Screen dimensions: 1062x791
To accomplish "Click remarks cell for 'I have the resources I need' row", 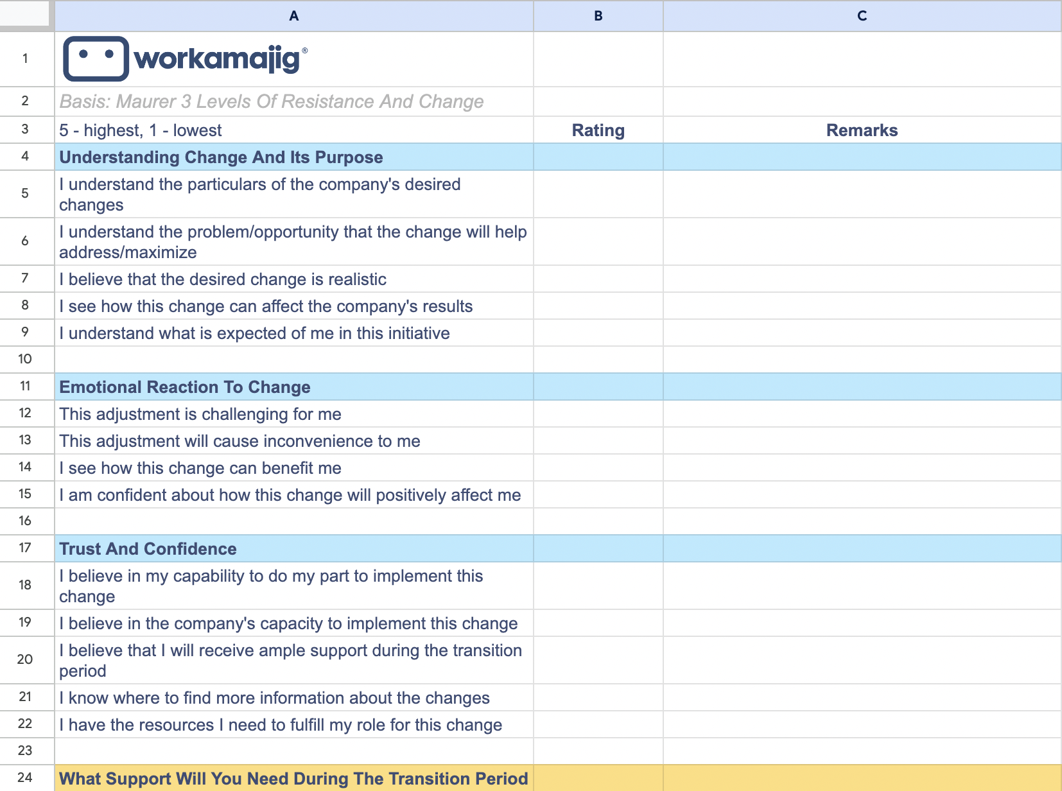I will pos(862,725).
